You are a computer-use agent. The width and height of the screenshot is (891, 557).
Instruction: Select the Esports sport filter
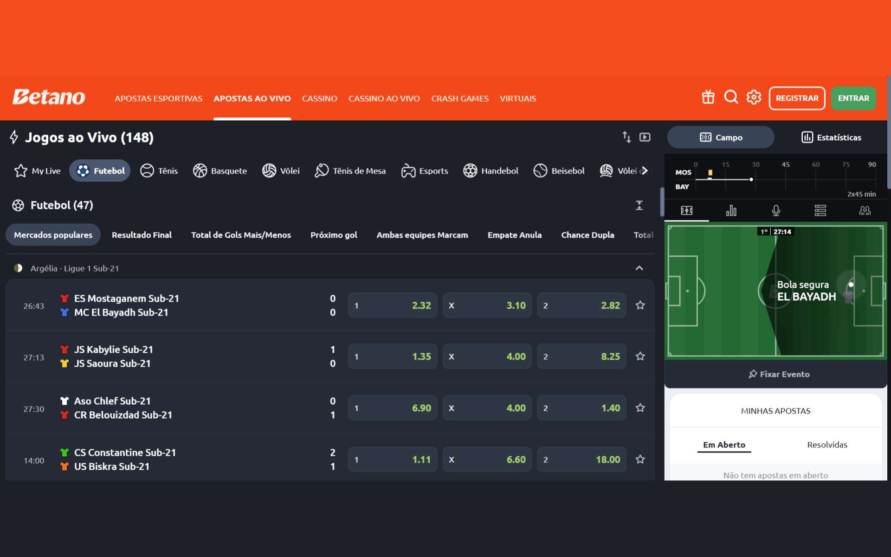[x=425, y=171]
